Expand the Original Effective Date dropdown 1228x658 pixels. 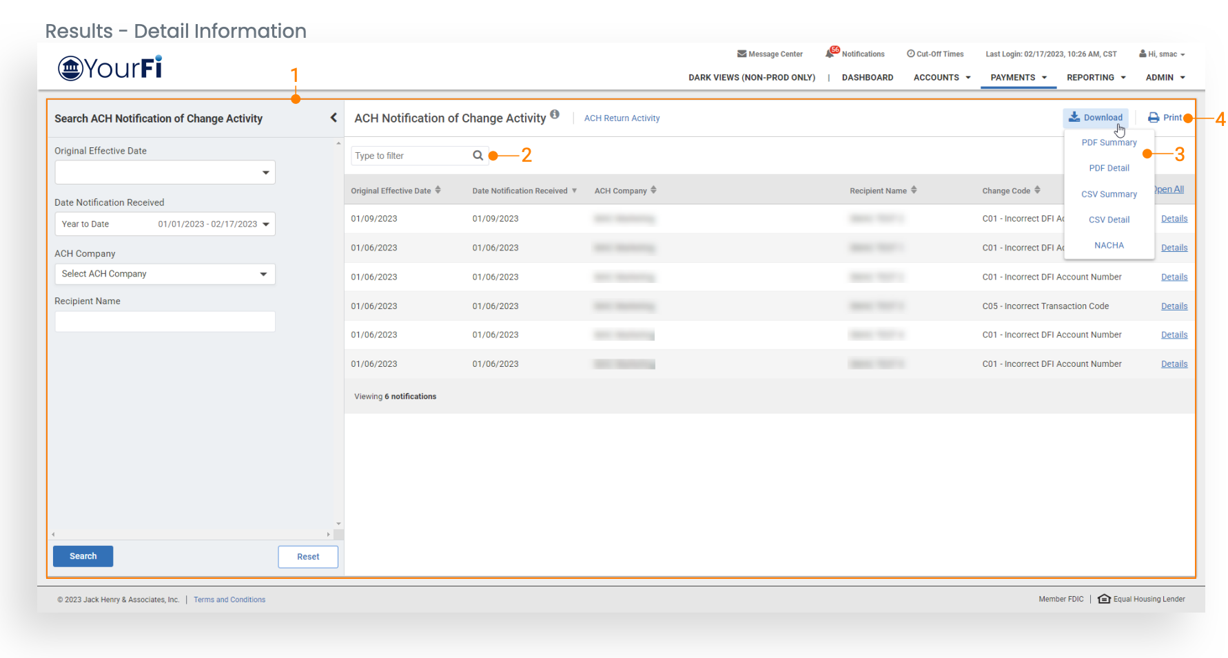click(265, 173)
